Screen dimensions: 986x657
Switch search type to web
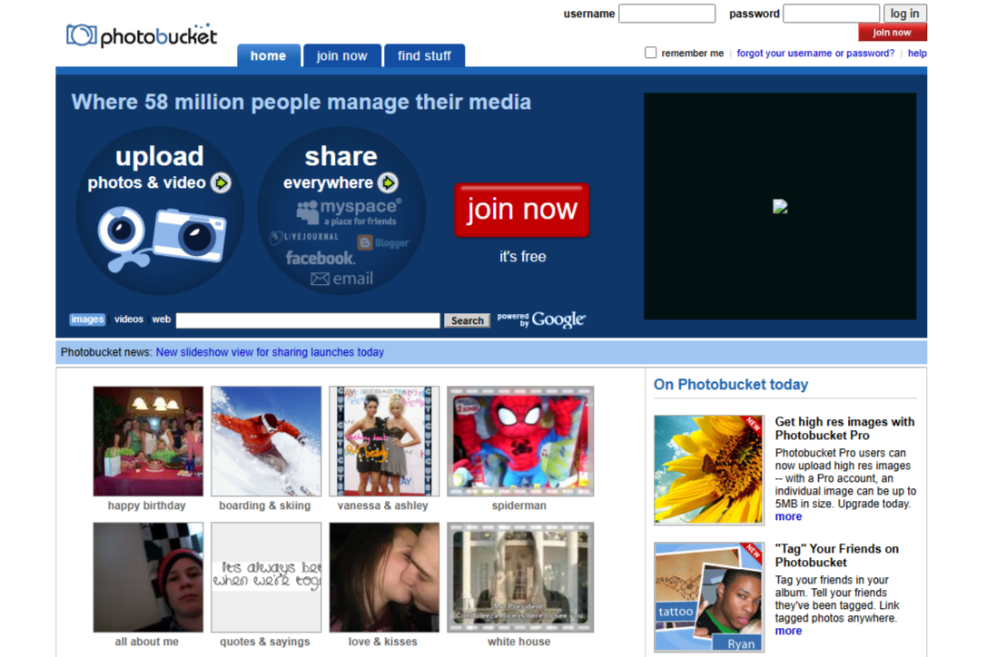click(x=162, y=319)
